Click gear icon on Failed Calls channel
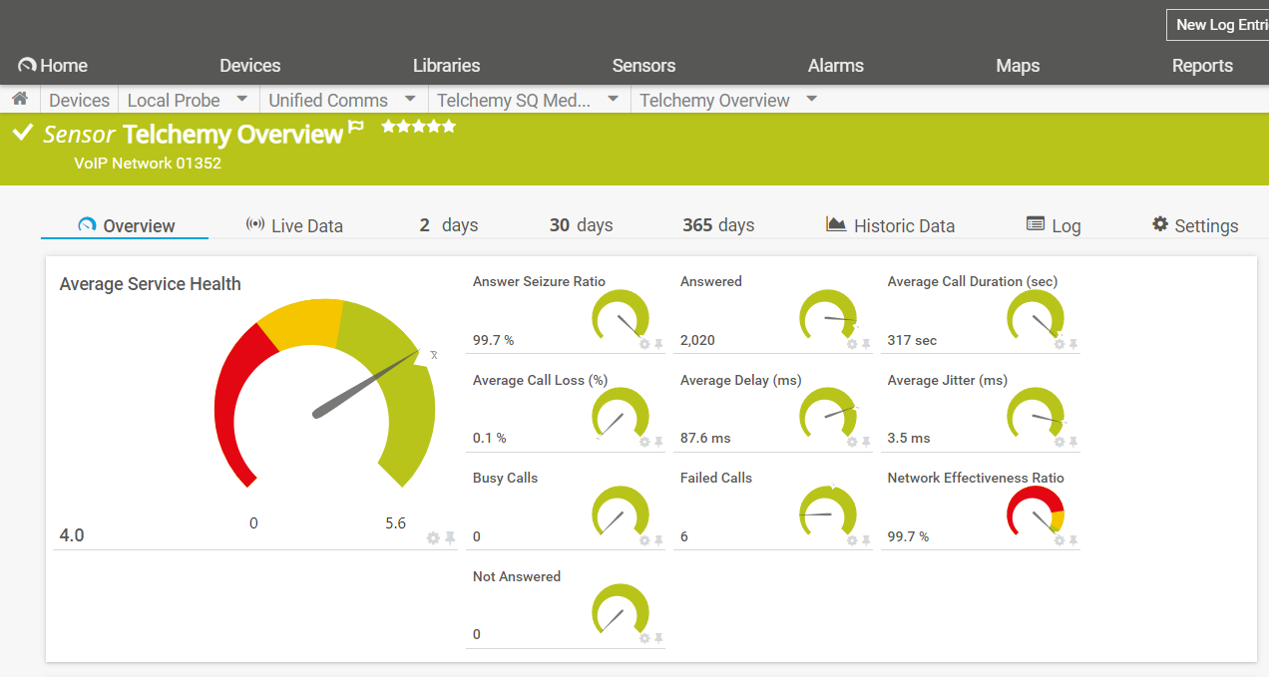Image resolution: width=1269 pixels, height=677 pixels. click(852, 540)
